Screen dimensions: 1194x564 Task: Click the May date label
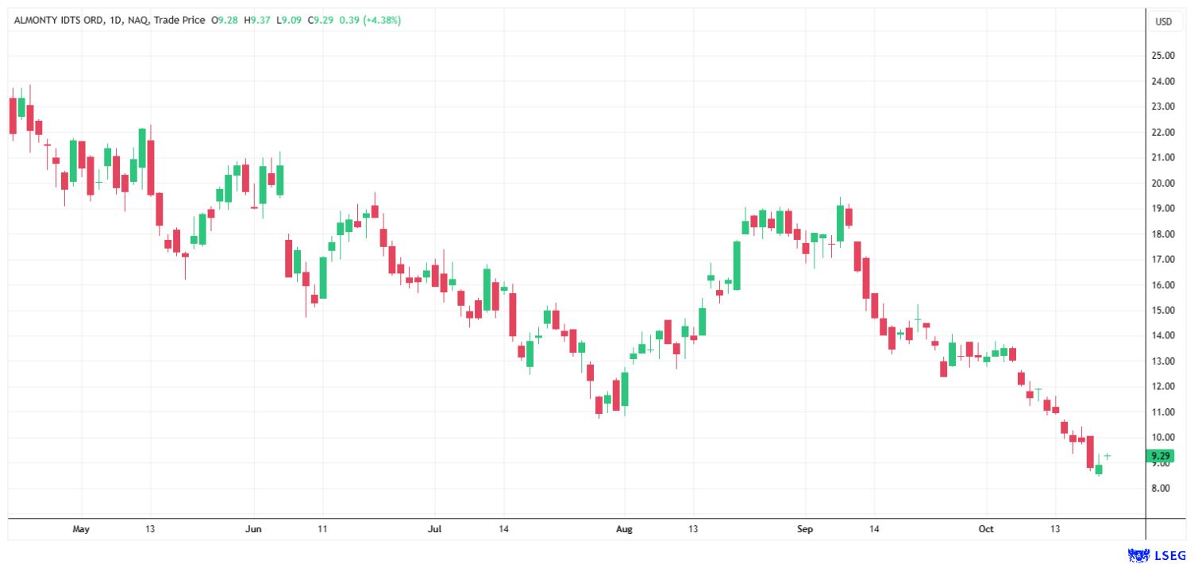click(81, 528)
